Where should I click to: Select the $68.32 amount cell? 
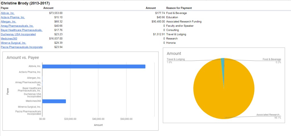point(59,22)
